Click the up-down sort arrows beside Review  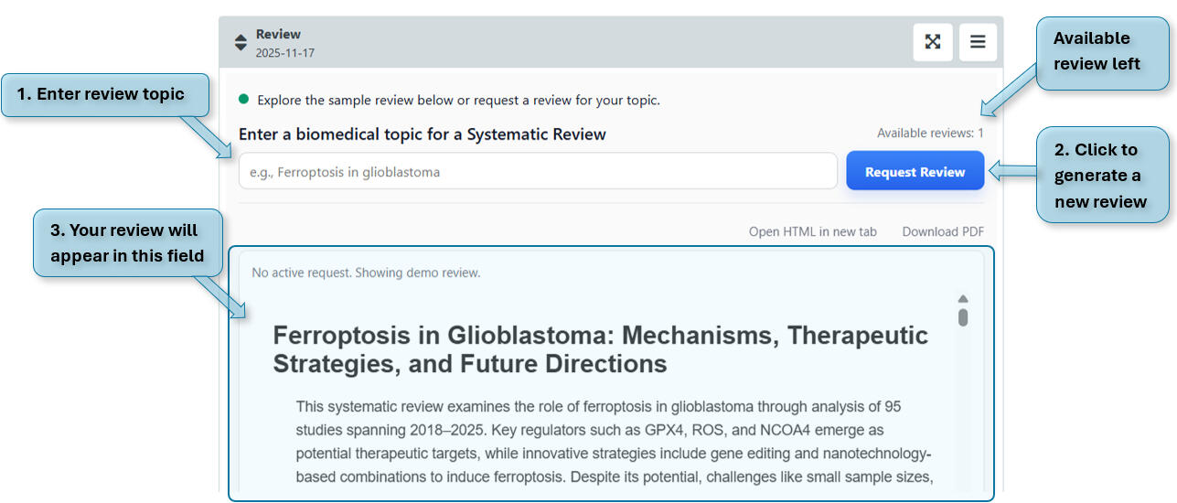tap(241, 43)
